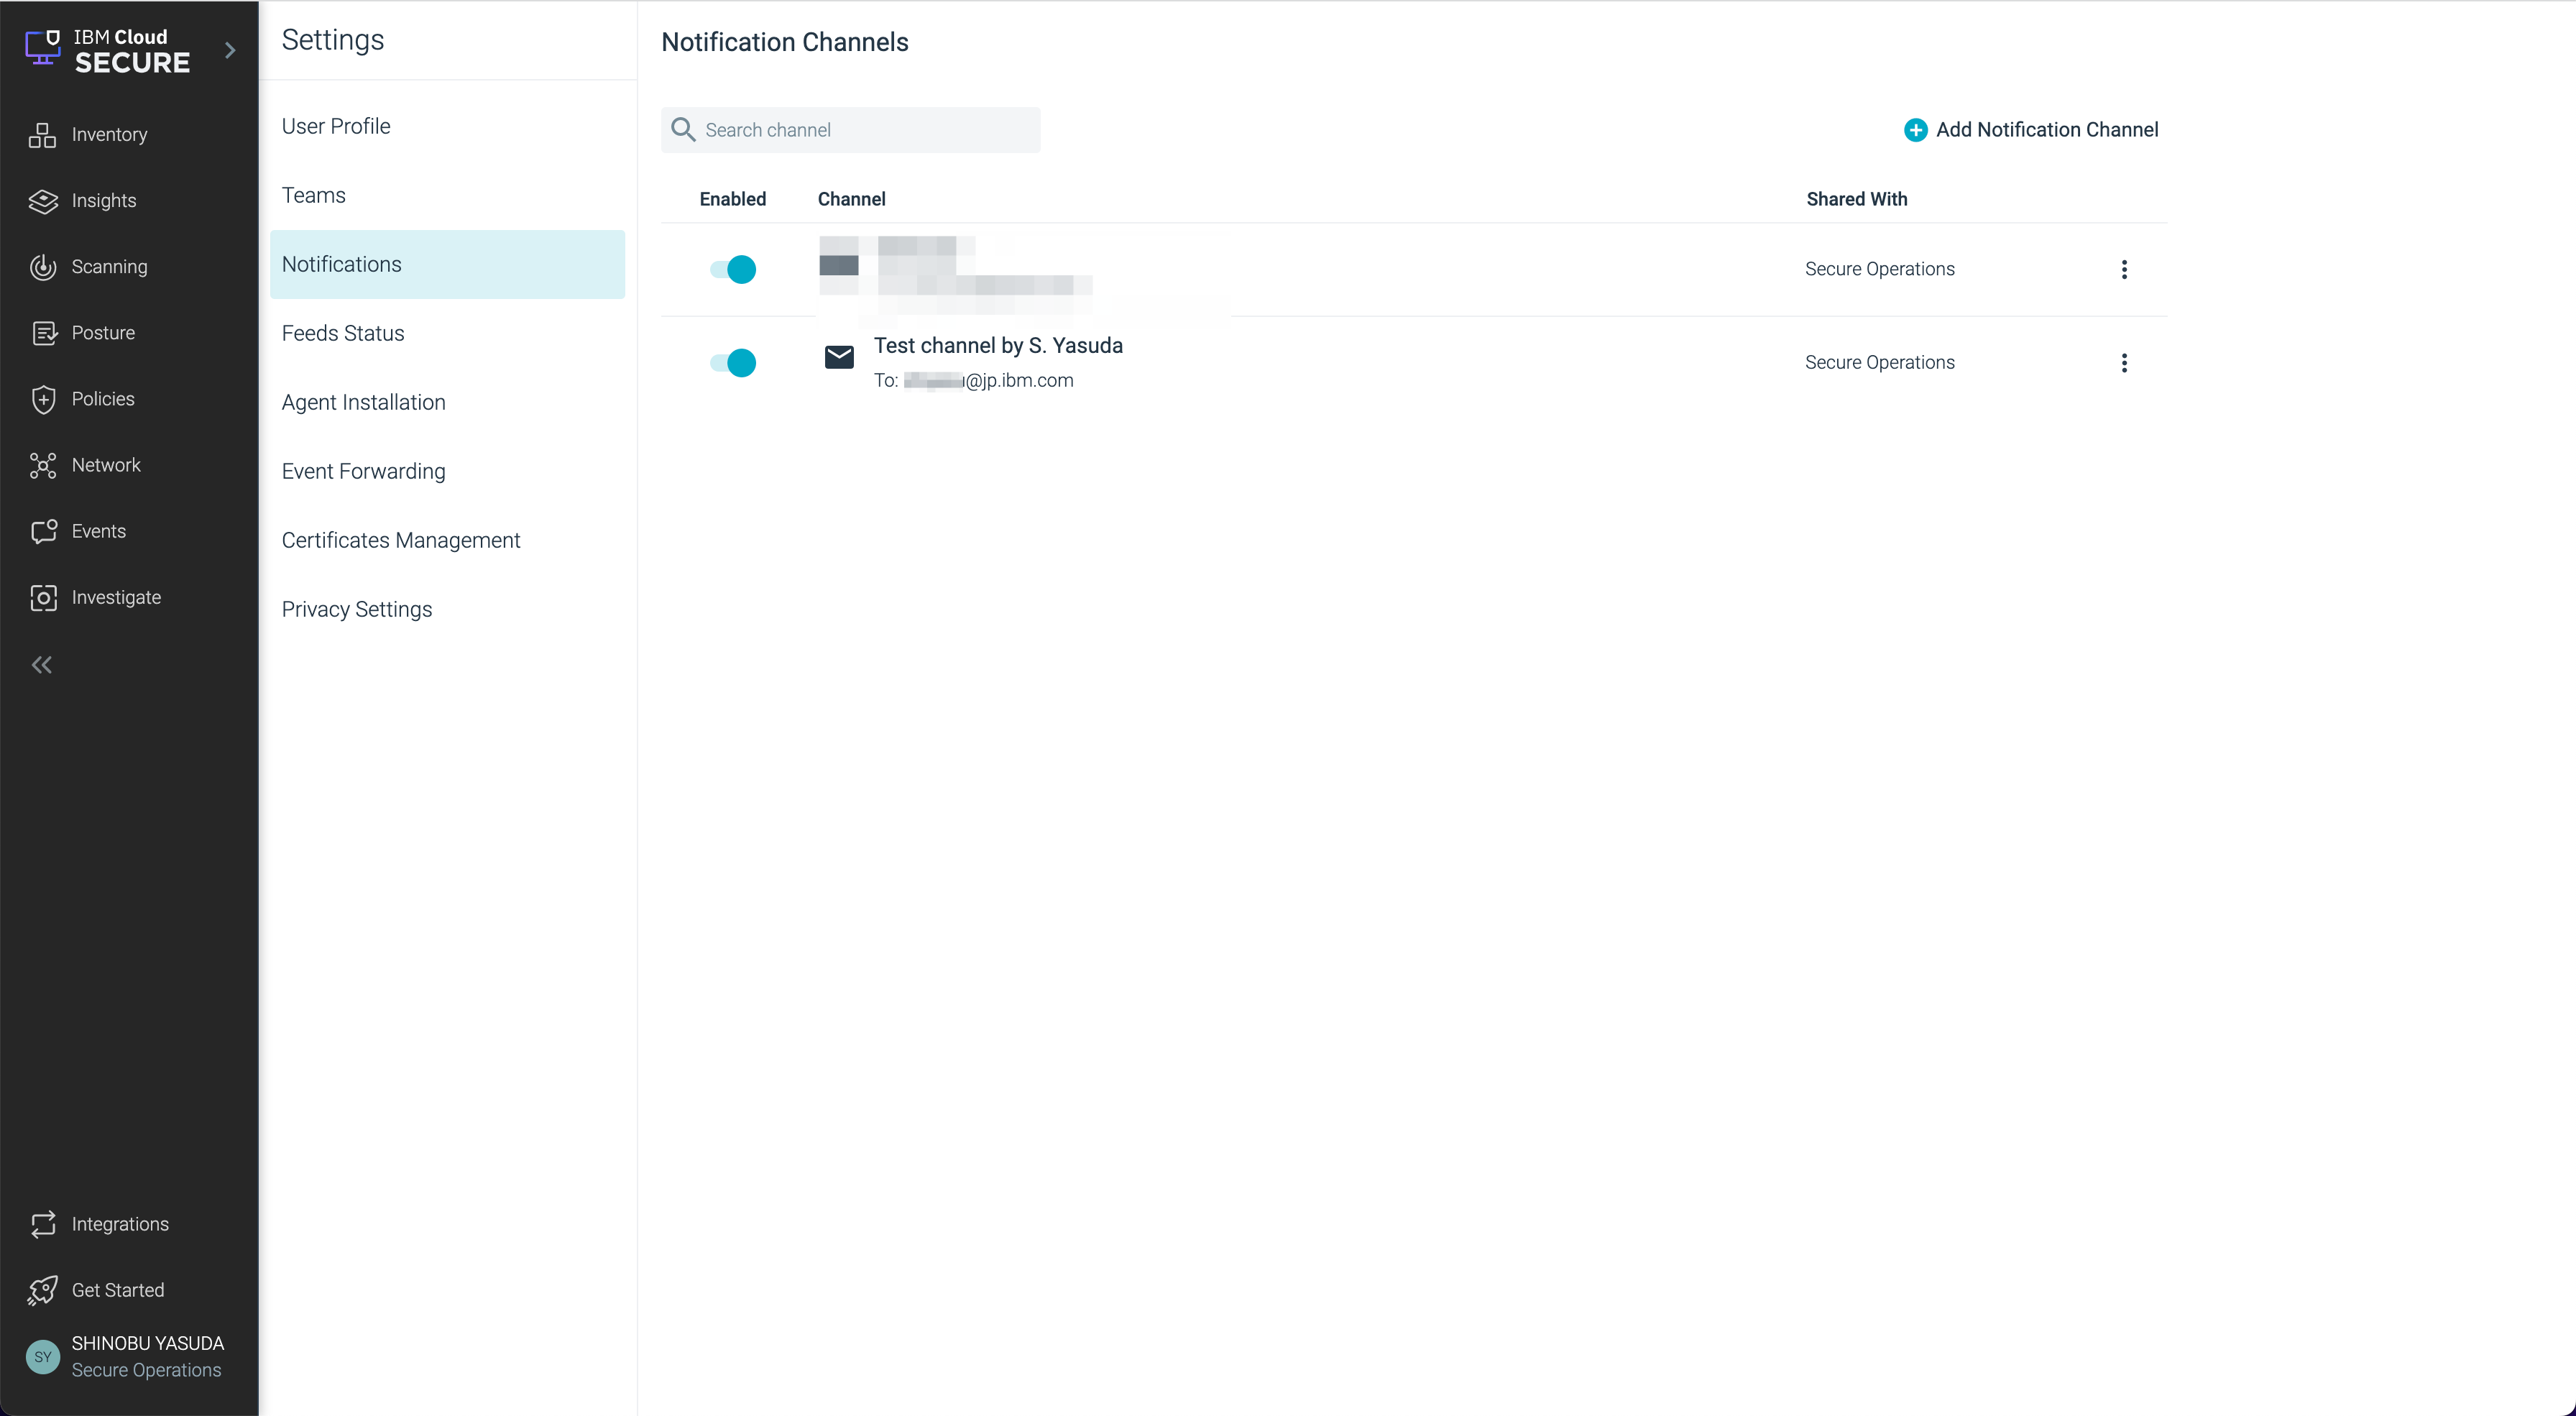This screenshot has width=2576, height=1416.
Task: Open the Network topology icon
Action: 42,465
